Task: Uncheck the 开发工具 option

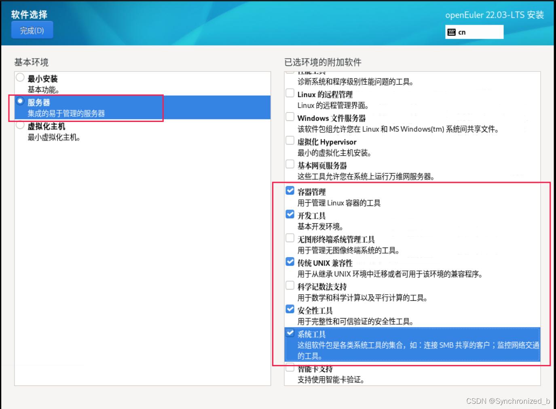Action: pyautogui.click(x=290, y=214)
